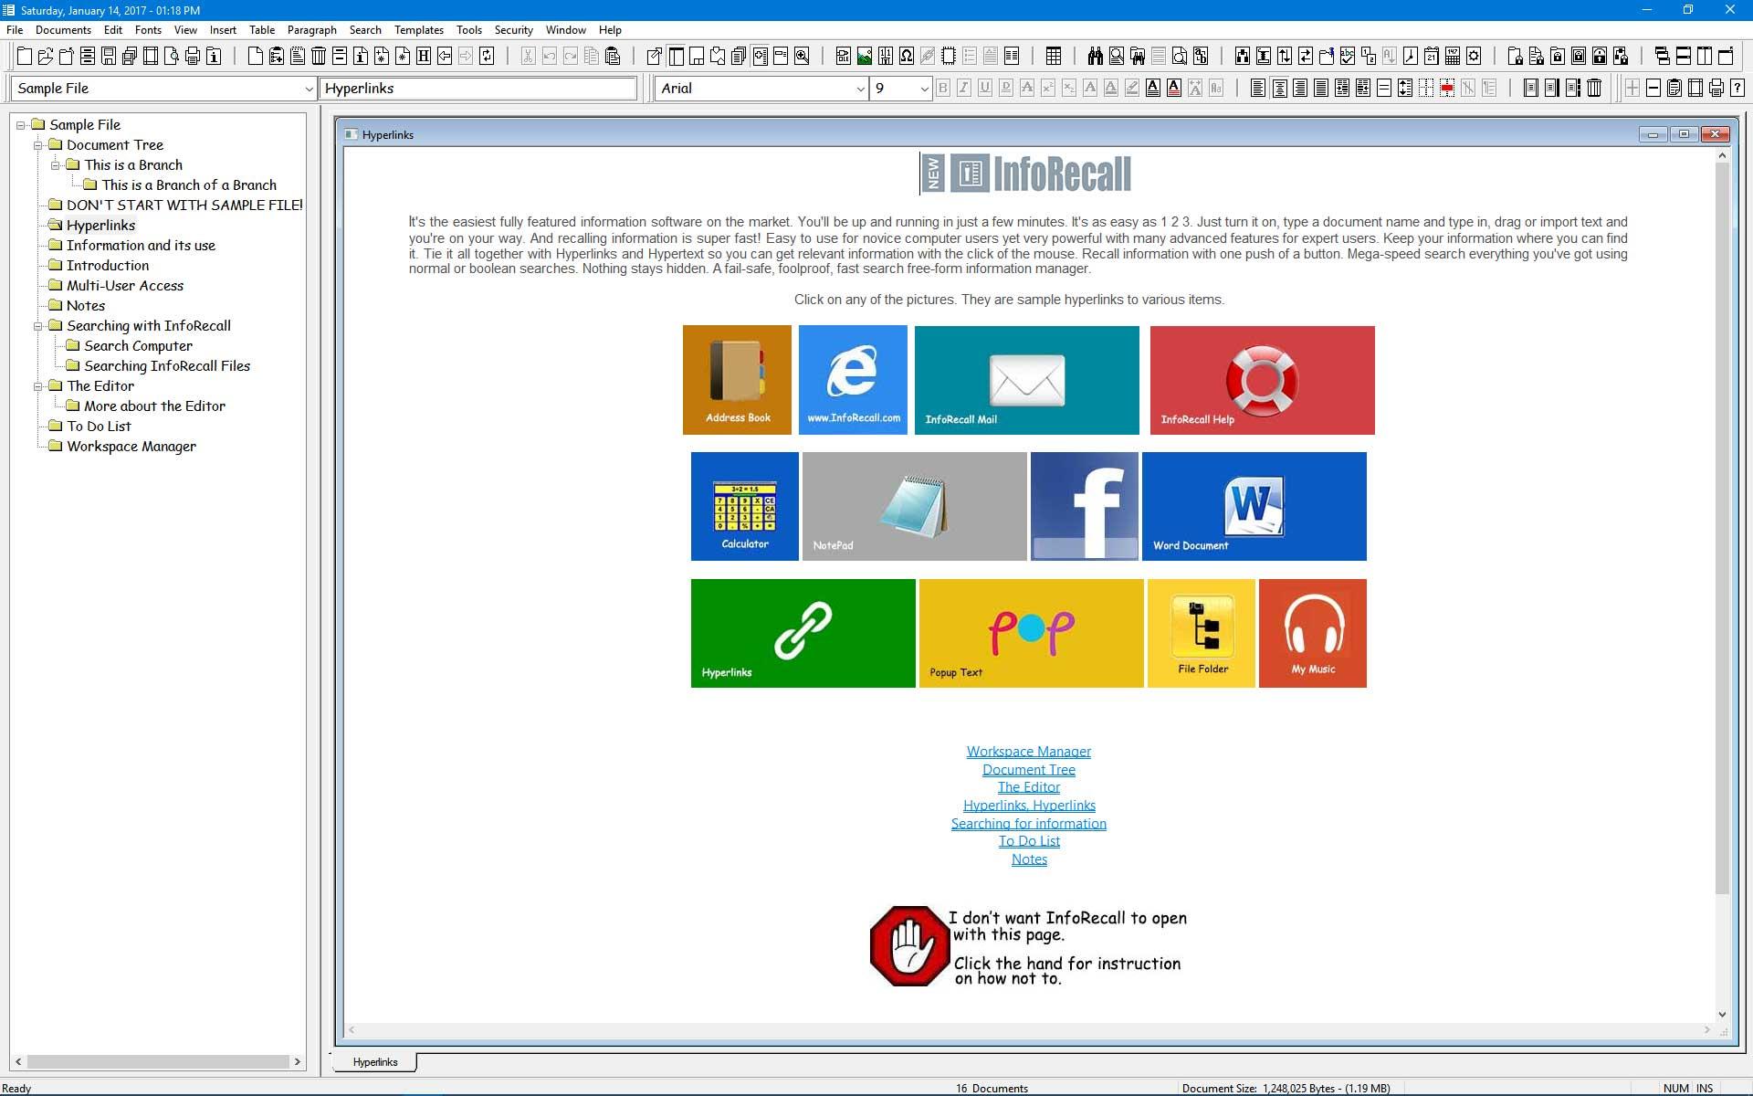The image size is (1753, 1096).
Task: Click the binoculars search icon
Action: 1096,57
